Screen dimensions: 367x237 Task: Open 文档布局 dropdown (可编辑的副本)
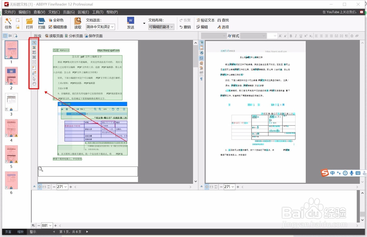pyautogui.click(x=161, y=27)
